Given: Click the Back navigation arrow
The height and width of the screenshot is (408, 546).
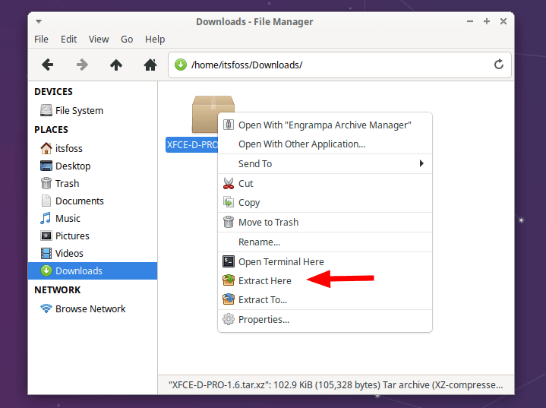Looking at the screenshot, I should [x=47, y=65].
